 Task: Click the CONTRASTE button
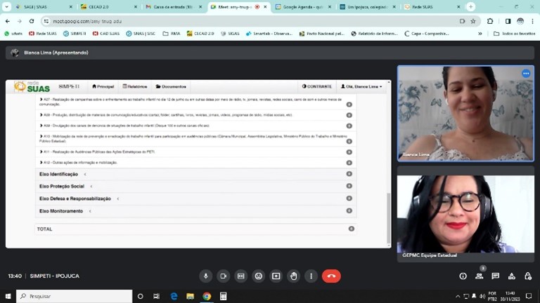[317, 86]
